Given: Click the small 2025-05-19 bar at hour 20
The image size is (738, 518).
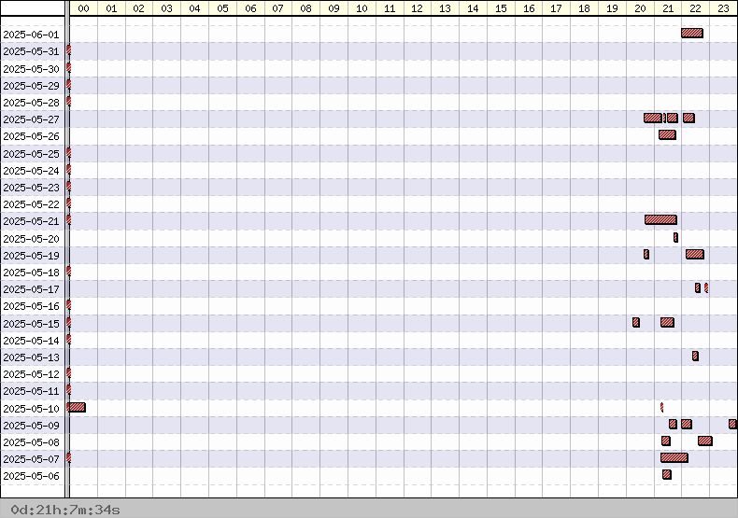Looking at the screenshot, I should [646, 254].
